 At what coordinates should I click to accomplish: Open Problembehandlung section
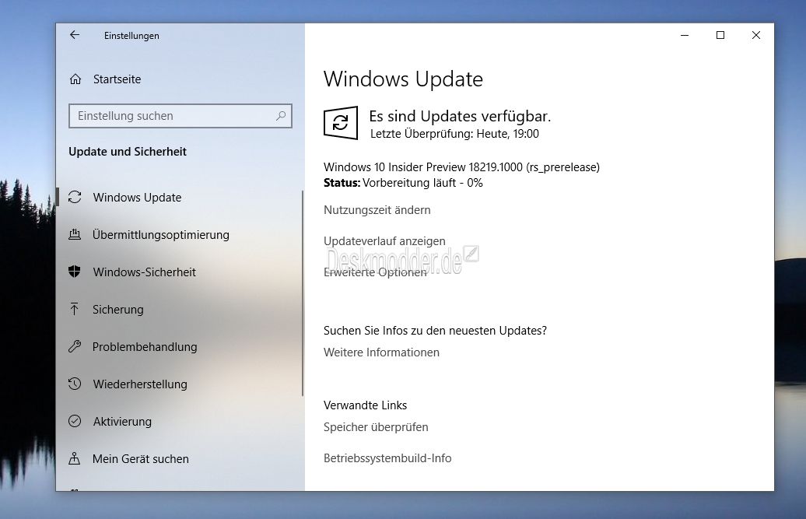[x=145, y=347]
